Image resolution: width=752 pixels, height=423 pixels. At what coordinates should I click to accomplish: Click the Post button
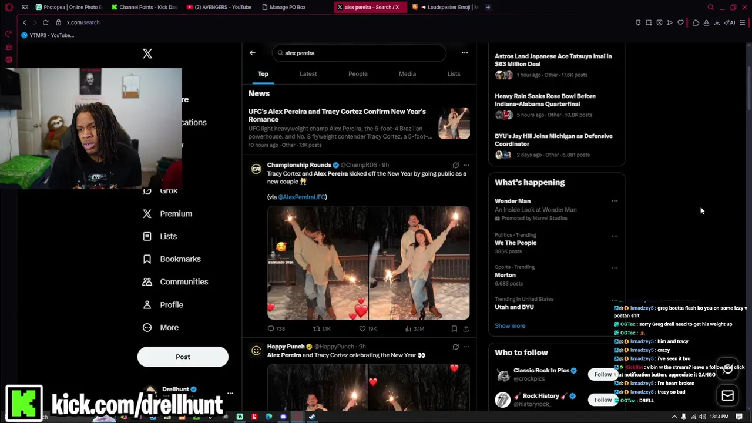[x=183, y=357]
